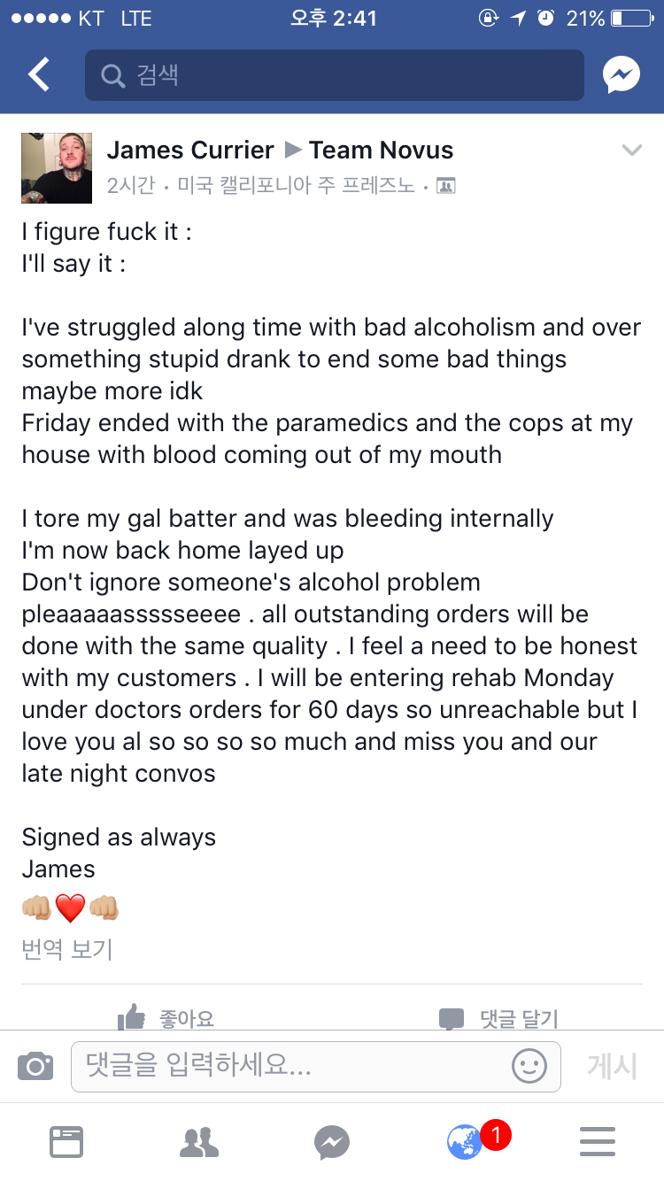The height and width of the screenshot is (1181, 664).
Task: Tap 번역 보기 to translate post
Action: pyautogui.click(x=67, y=950)
